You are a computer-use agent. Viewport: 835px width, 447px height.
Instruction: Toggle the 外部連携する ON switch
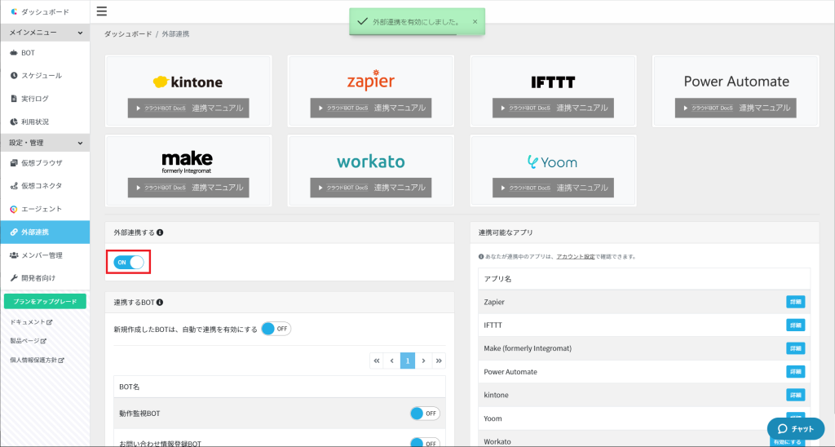coord(128,262)
